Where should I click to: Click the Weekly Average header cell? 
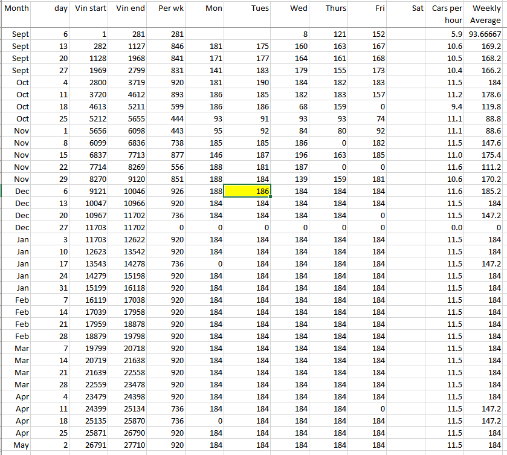click(x=485, y=14)
